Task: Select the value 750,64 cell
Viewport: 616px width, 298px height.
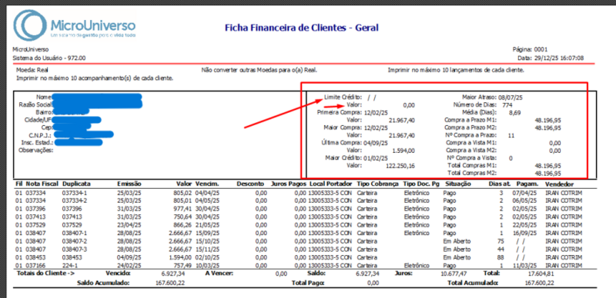Action: pyautogui.click(x=182, y=217)
